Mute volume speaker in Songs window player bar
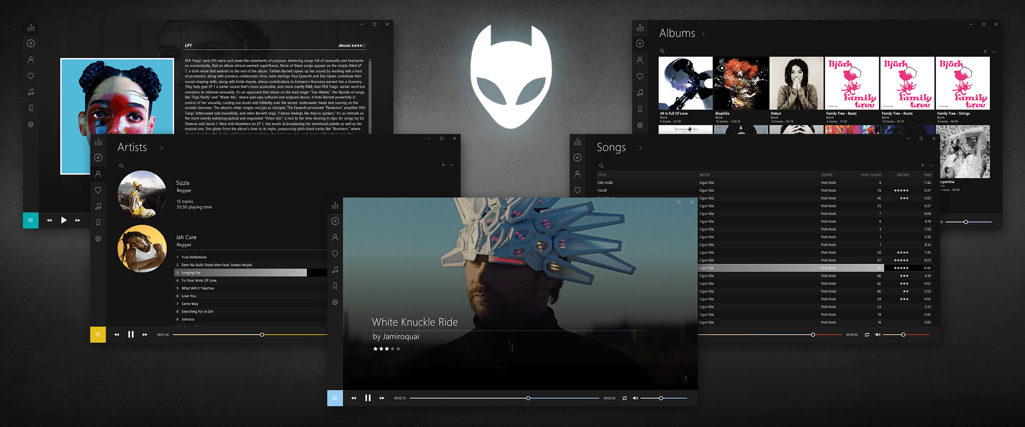Screen dimensions: 1025x427 tap(878, 335)
